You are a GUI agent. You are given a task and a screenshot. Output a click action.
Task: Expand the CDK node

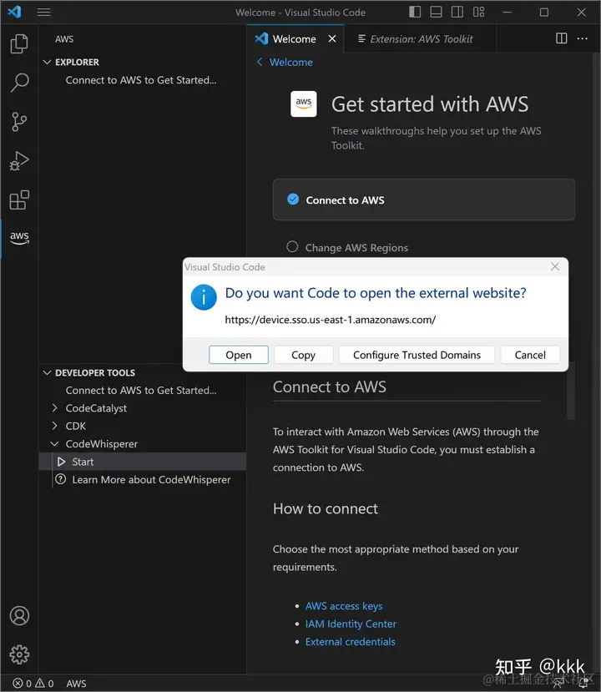[55, 426]
